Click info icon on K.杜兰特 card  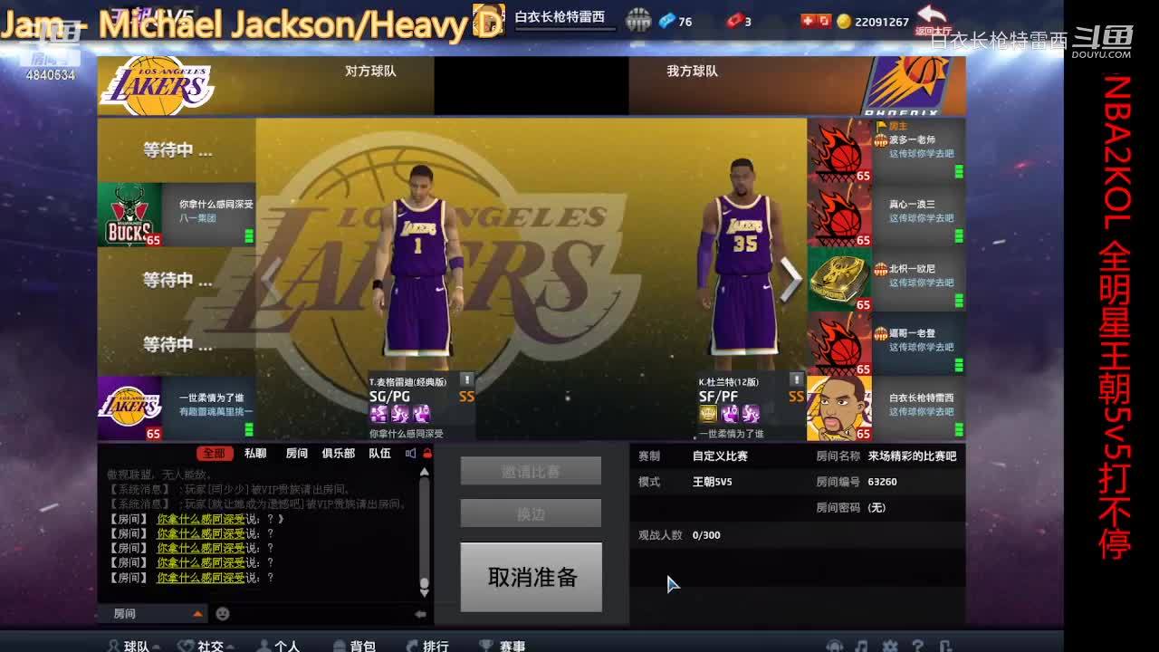(x=796, y=380)
